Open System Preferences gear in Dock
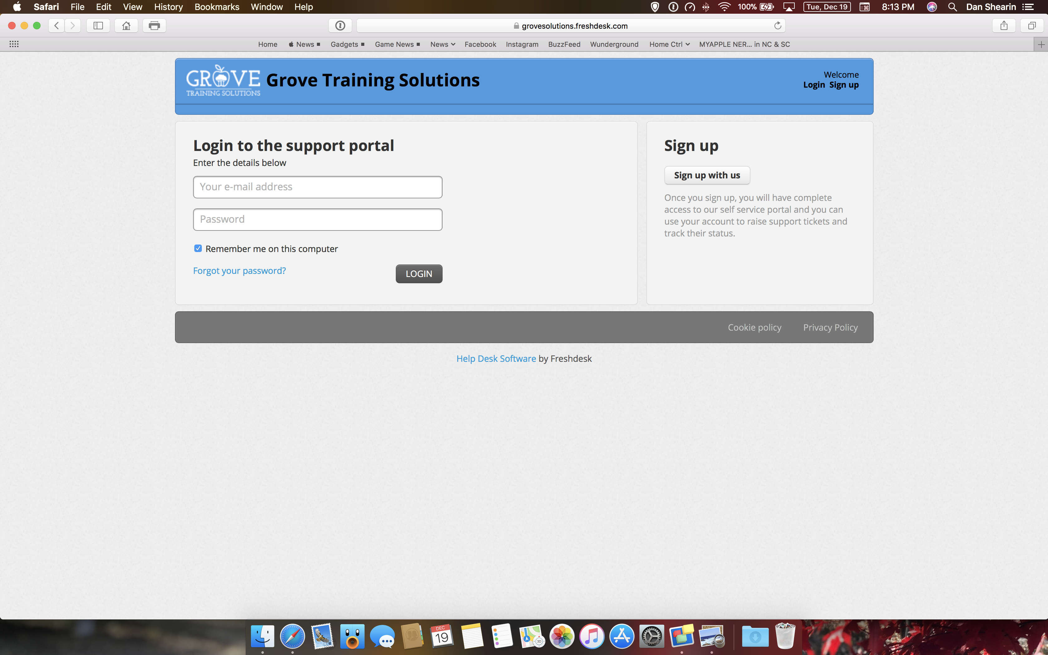This screenshot has width=1048, height=655. [x=651, y=636]
